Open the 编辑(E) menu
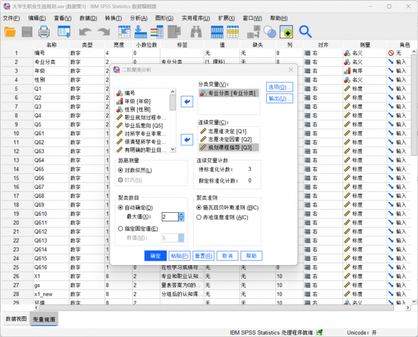Screen dimensions: 418x337 point(37,18)
